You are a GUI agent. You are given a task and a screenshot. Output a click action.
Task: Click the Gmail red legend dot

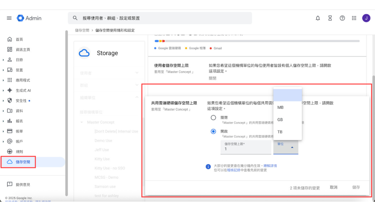(x=211, y=48)
